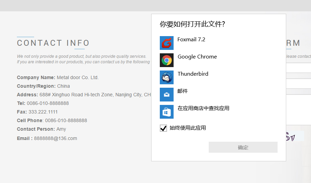Choose the Thunderbird label in list

tap(193, 74)
